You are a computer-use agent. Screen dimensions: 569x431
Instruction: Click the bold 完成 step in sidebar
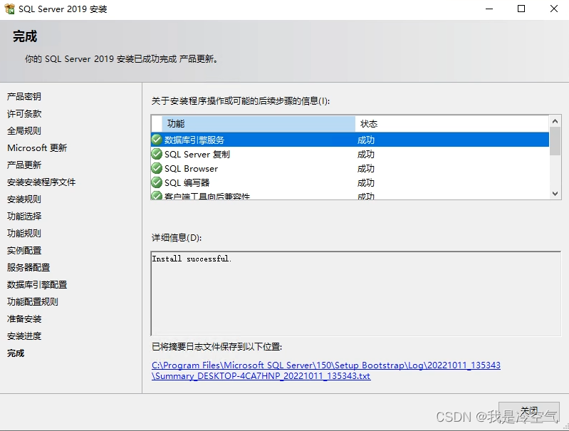(16, 353)
